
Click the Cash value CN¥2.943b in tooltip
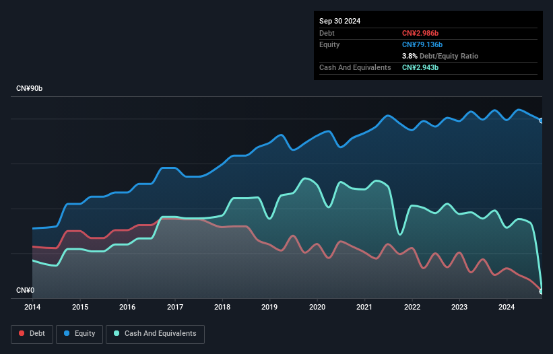click(x=420, y=67)
